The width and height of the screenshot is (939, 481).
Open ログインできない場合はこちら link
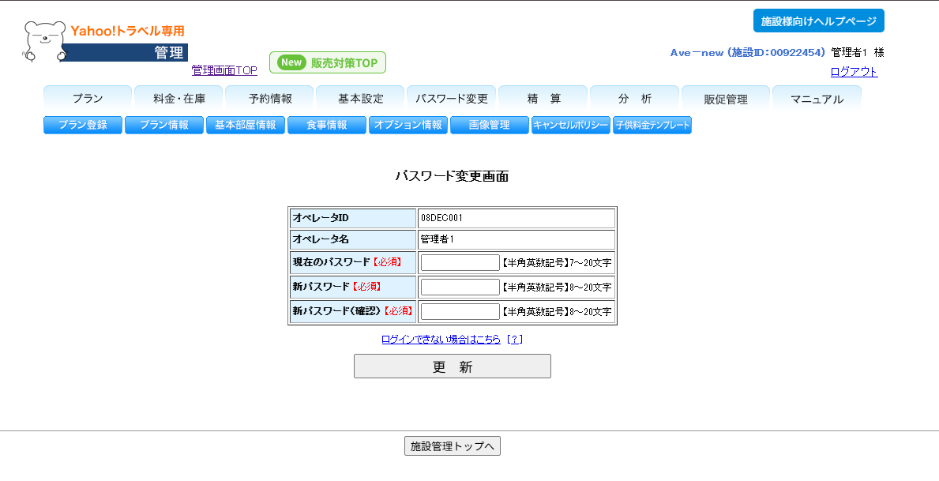pos(440,339)
